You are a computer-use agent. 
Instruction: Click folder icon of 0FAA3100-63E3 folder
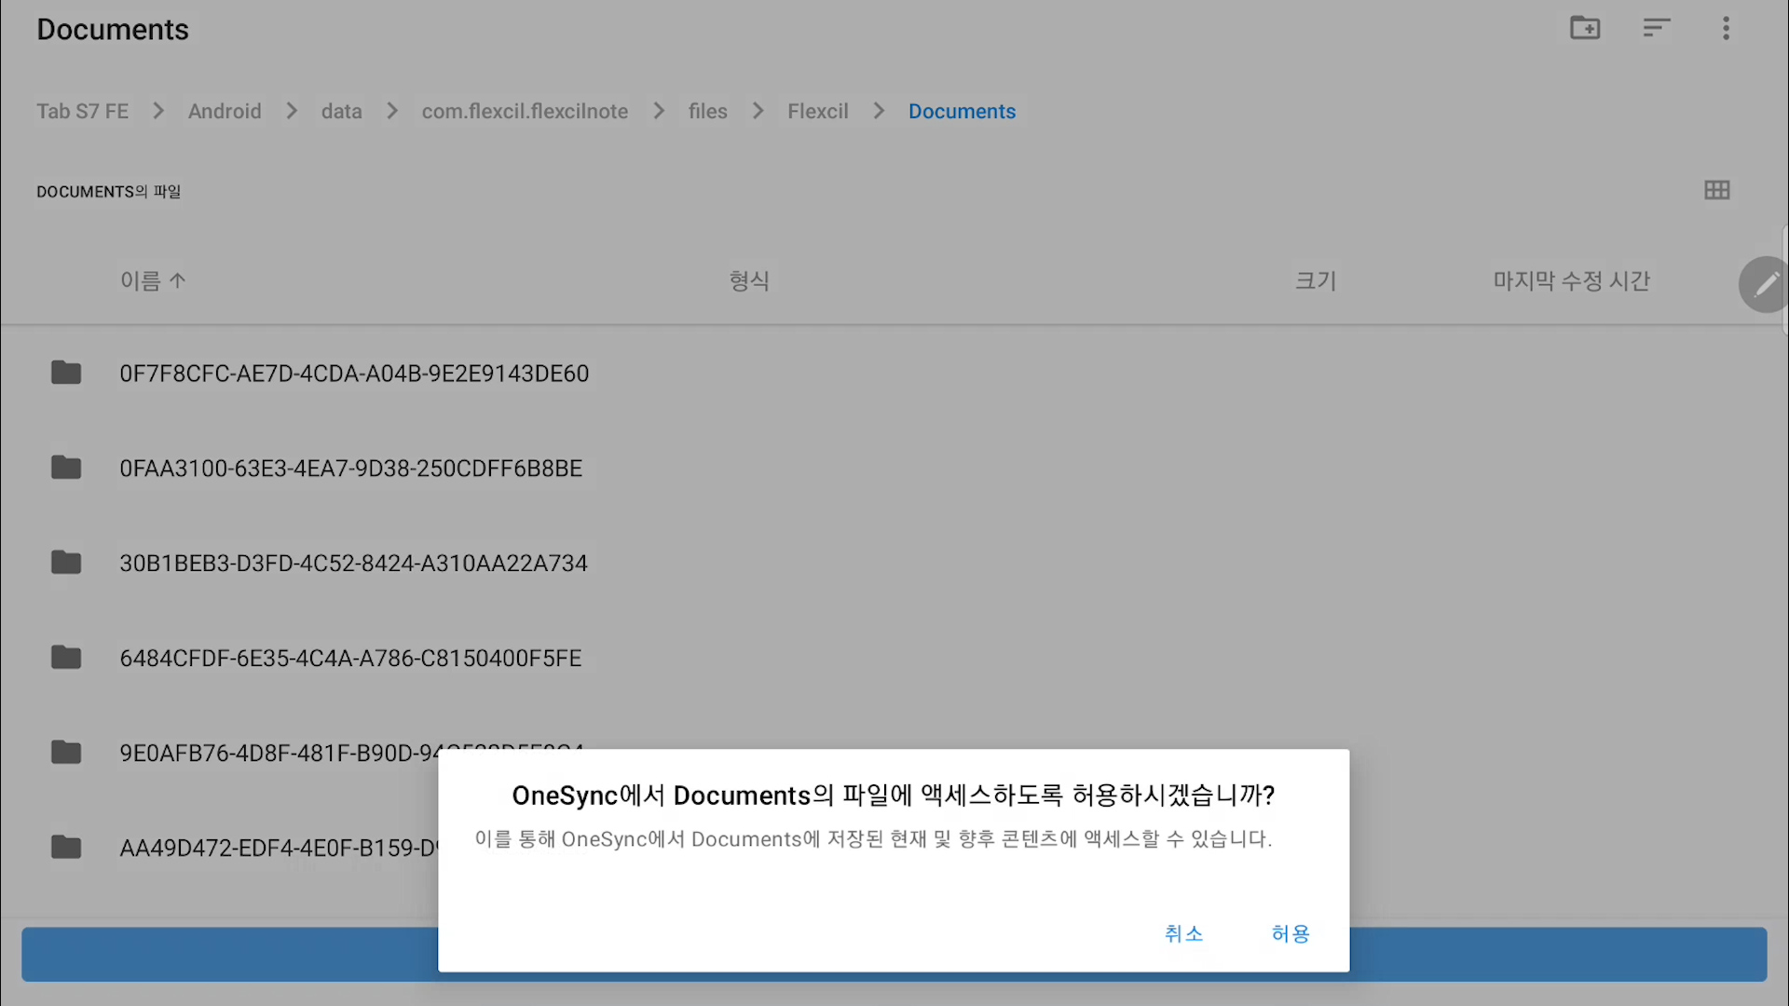(66, 468)
